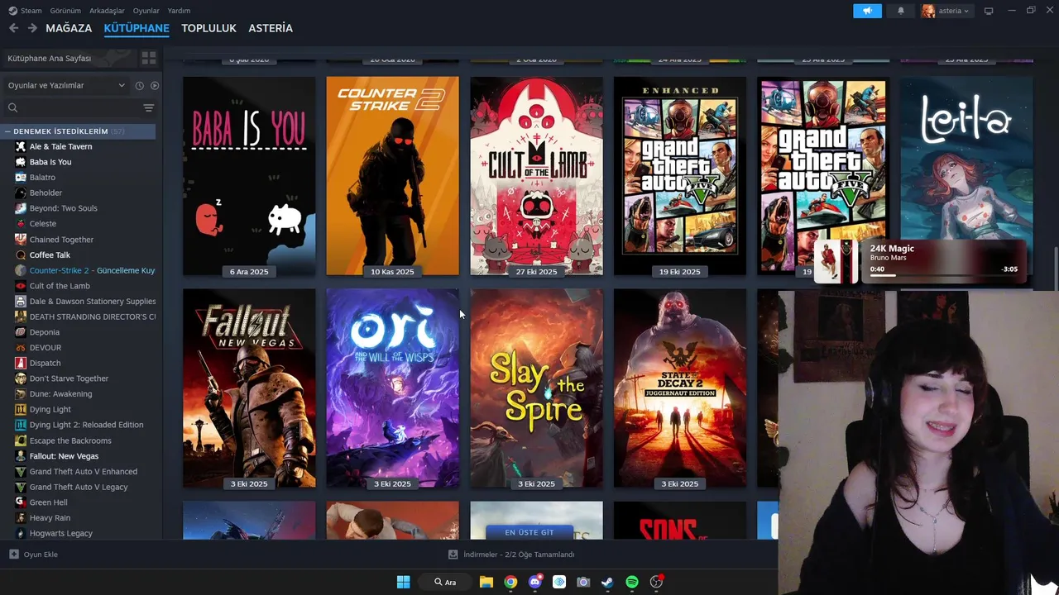Screen dimensions: 1059x595
Task: Open notifications bell
Action: [x=901, y=11]
